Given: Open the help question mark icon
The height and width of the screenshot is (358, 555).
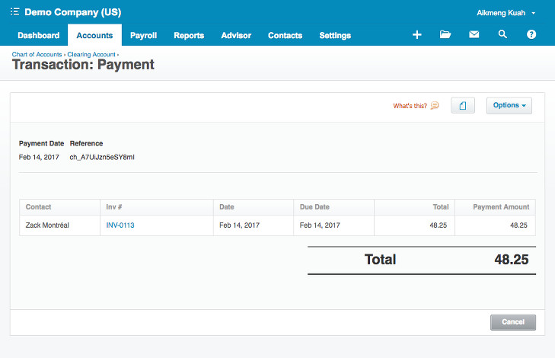Looking at the screenshot, I should tap(531, 35).
